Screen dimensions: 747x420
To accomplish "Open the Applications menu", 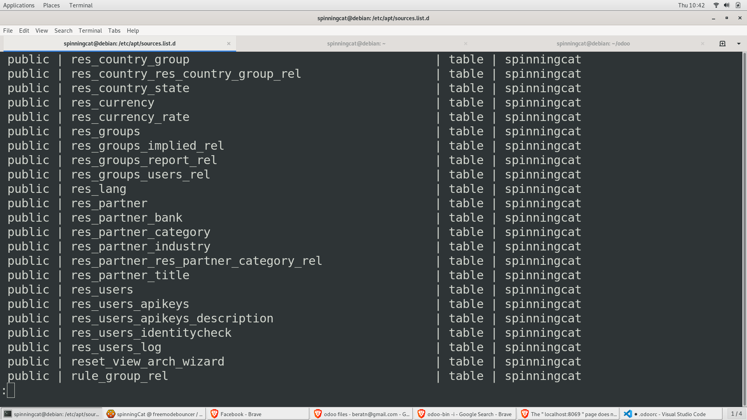I will pos(19,5).
